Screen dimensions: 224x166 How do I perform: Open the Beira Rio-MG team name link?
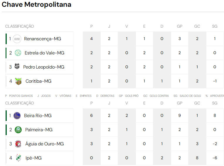click(x=38, y=116)
